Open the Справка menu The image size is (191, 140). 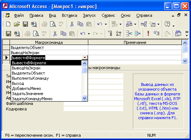point(144,15)
